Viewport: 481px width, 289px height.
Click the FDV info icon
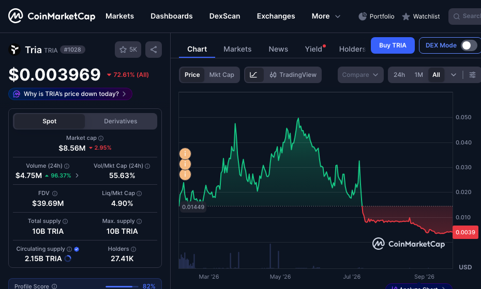coord(55,194)
